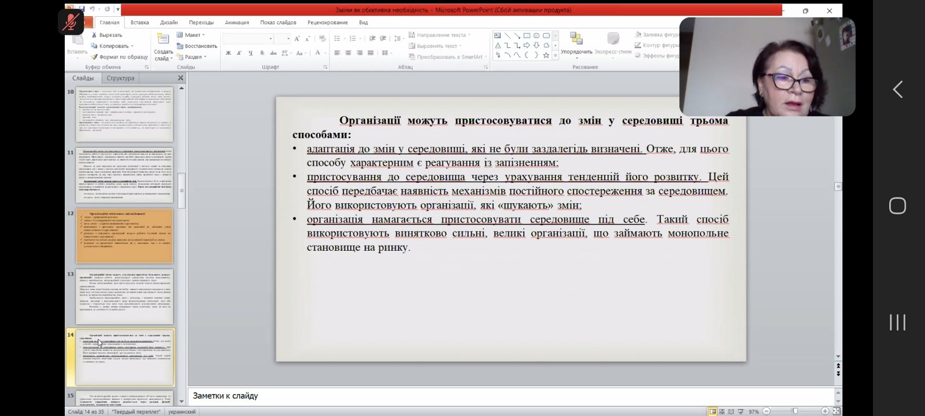
Task: Open slide sorter view in status bar
Action: point(722,411)
